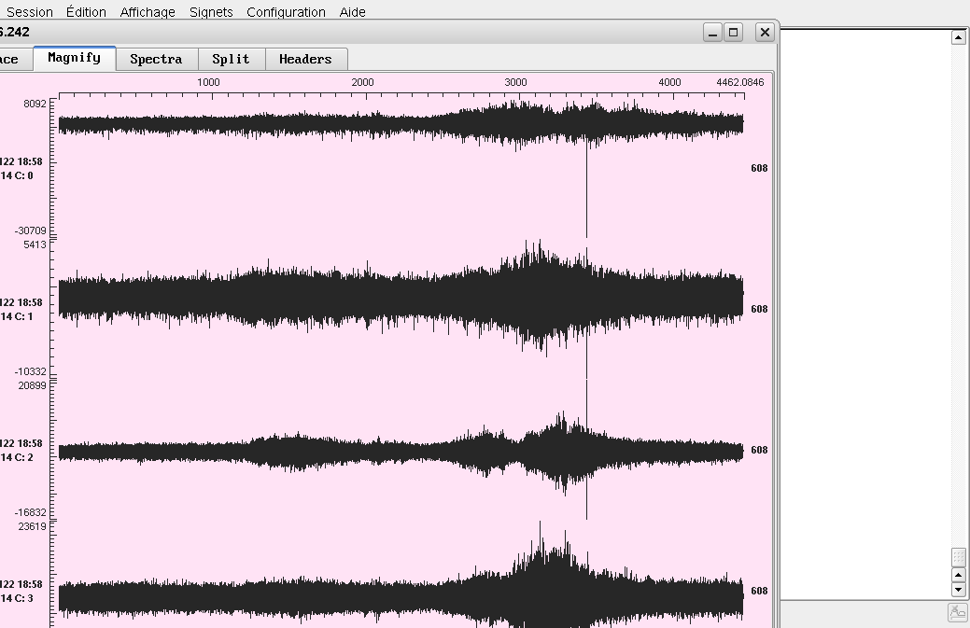
Task: Click the scroll up arrow at top of right panel
Action: click(958, 37)
